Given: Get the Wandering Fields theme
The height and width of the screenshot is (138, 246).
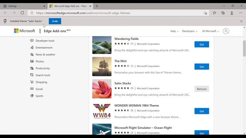Looking at the screenshot, I should [x=201, y=44].
